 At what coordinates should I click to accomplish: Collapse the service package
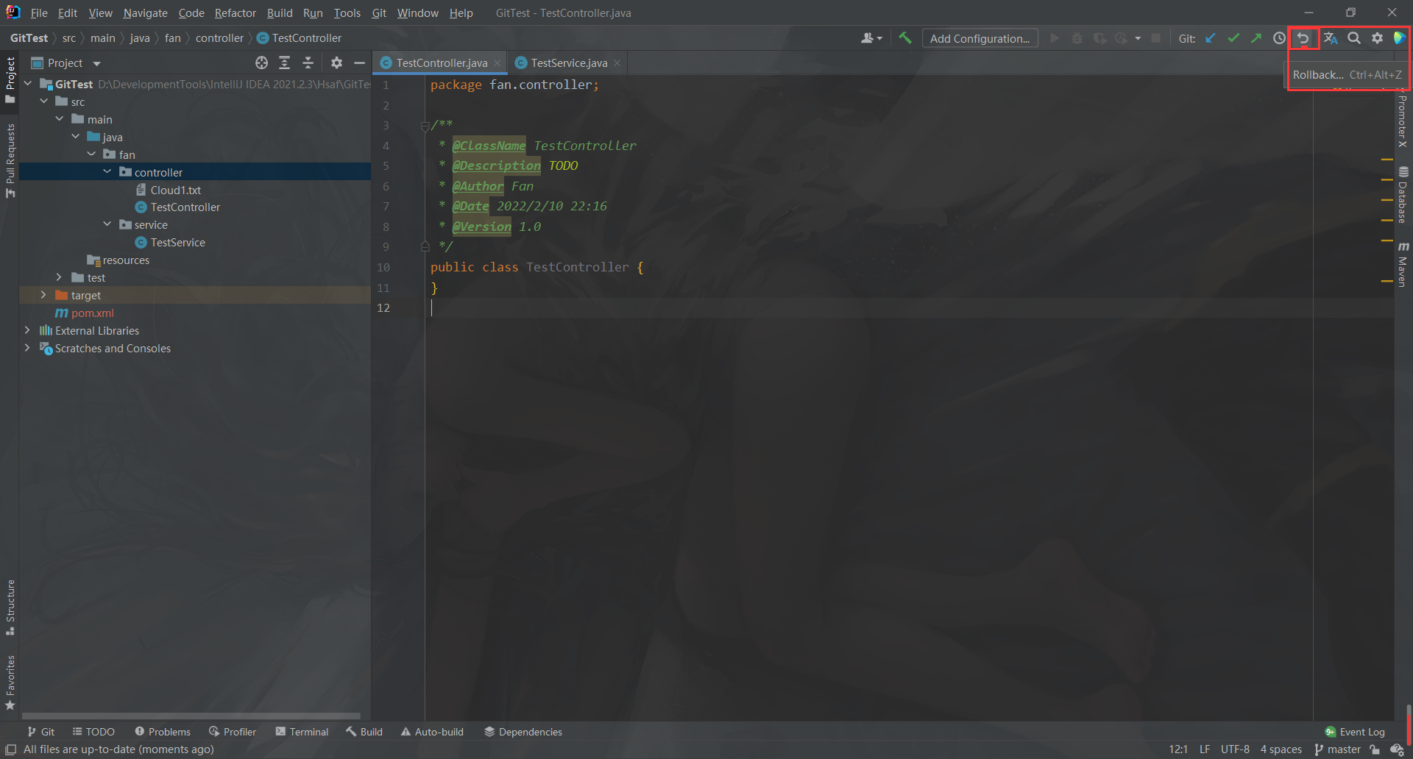(107, 224)
